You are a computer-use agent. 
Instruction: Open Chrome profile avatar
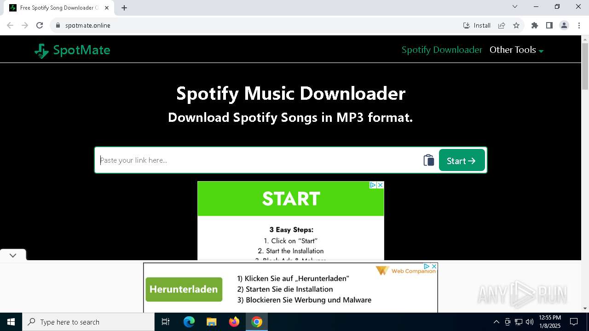click(564, 25)
